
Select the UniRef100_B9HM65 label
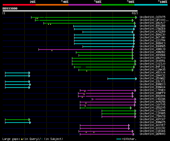tap(152, 46)
